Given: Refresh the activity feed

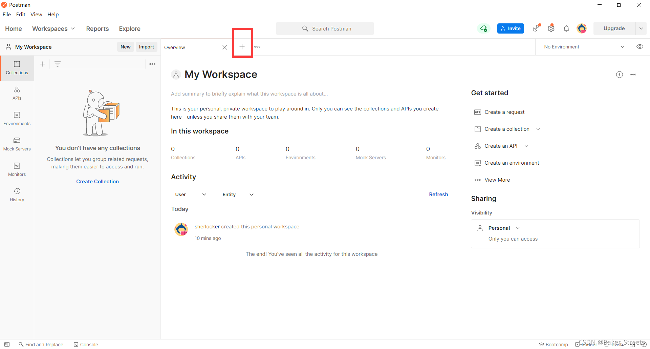Looking at the screenshot, I should click(x=438, y=194).
